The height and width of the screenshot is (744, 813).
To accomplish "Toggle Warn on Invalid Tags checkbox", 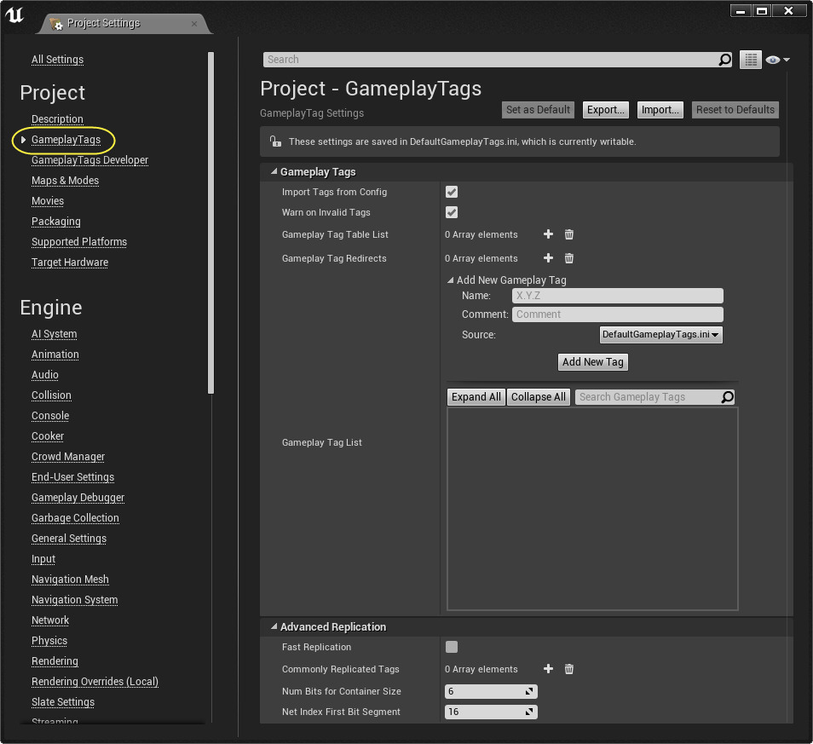I will (452, 212).
